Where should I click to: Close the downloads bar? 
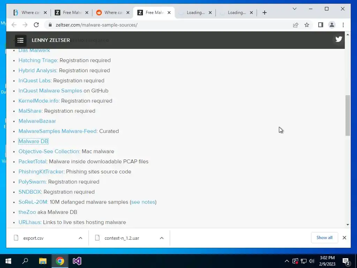[344, 238]
